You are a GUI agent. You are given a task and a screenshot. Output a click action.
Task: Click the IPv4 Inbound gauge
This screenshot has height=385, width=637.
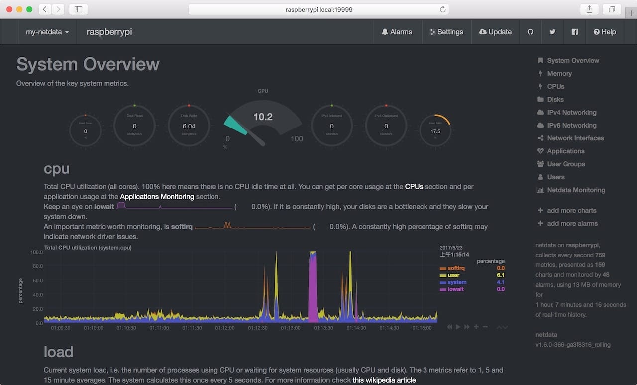pyautogui.click(x=332, y=126)
